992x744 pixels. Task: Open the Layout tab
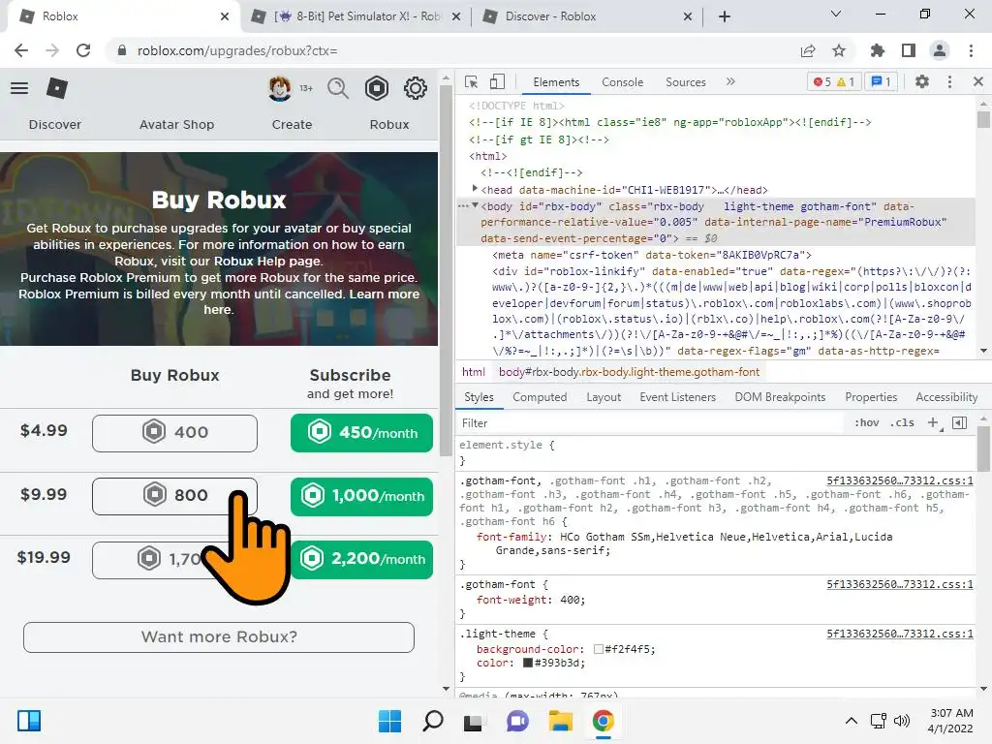pyautogui.click(x=604, y=397)
